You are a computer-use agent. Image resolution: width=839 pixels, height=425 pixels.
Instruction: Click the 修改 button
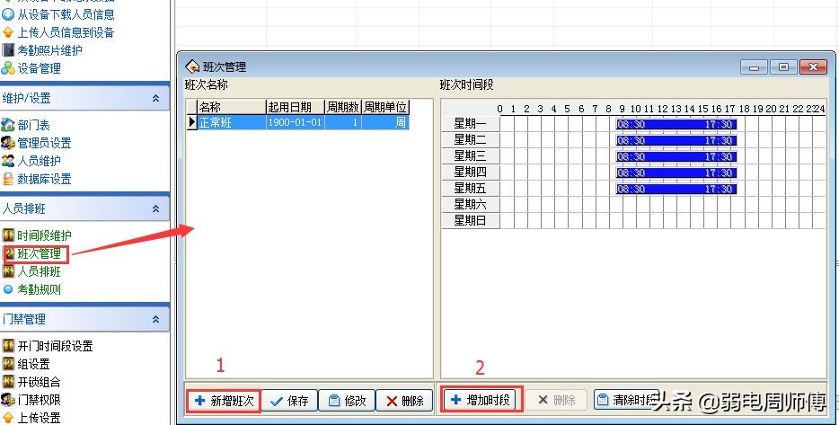tap(347, 401)
